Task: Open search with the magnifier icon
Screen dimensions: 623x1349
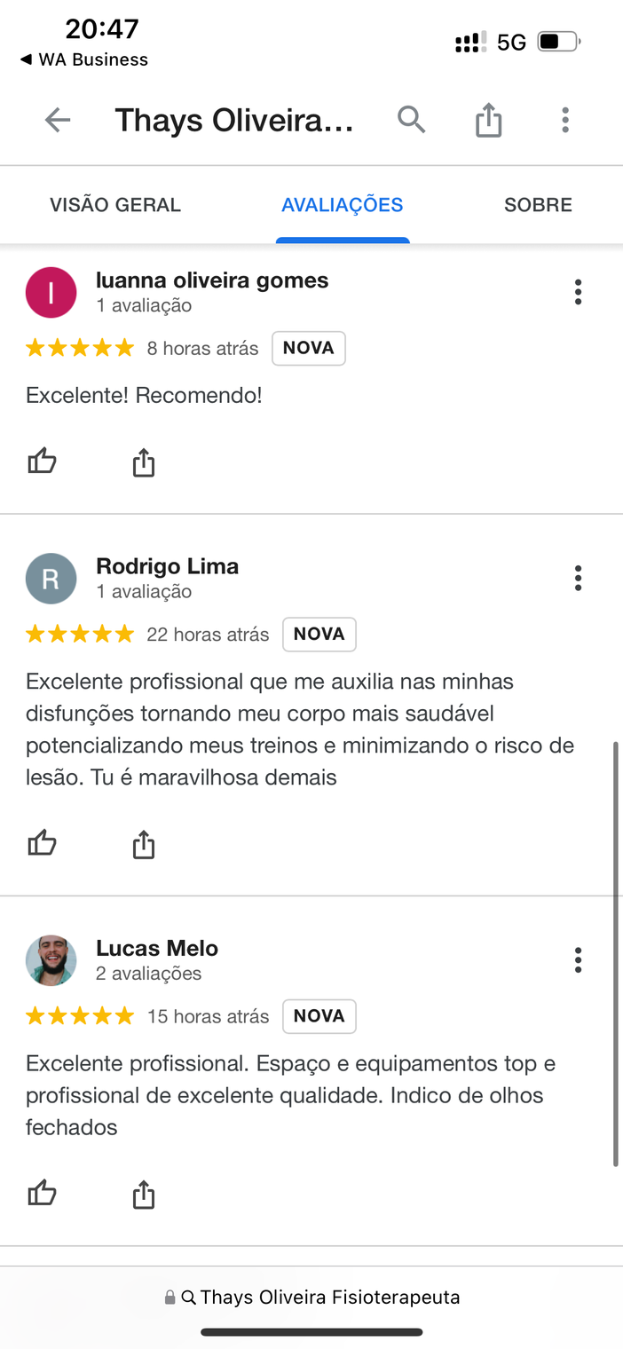Action: tap(411, 119)
